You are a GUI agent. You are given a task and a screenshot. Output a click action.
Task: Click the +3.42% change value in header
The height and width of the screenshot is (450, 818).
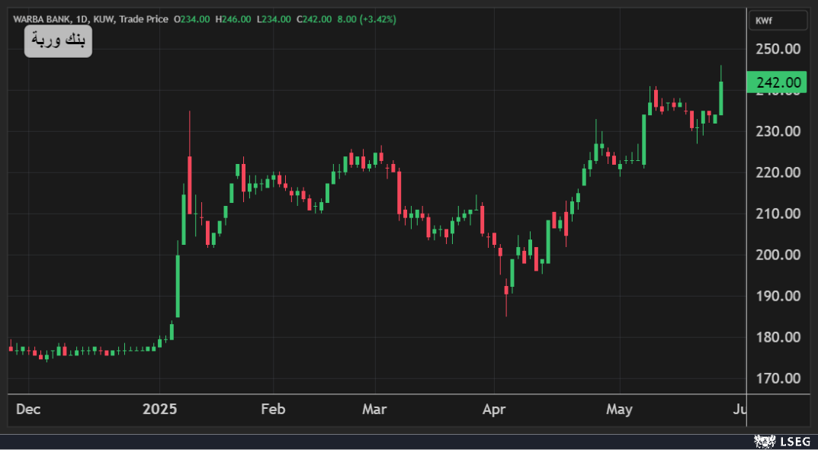coord(378,19)
